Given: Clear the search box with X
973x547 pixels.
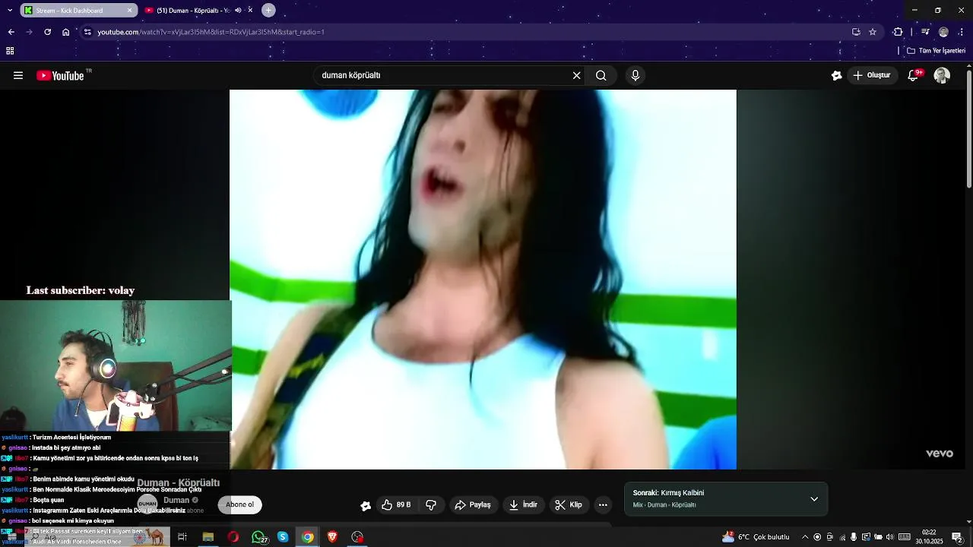Looking at the screenshot, I should pos(577,75).
